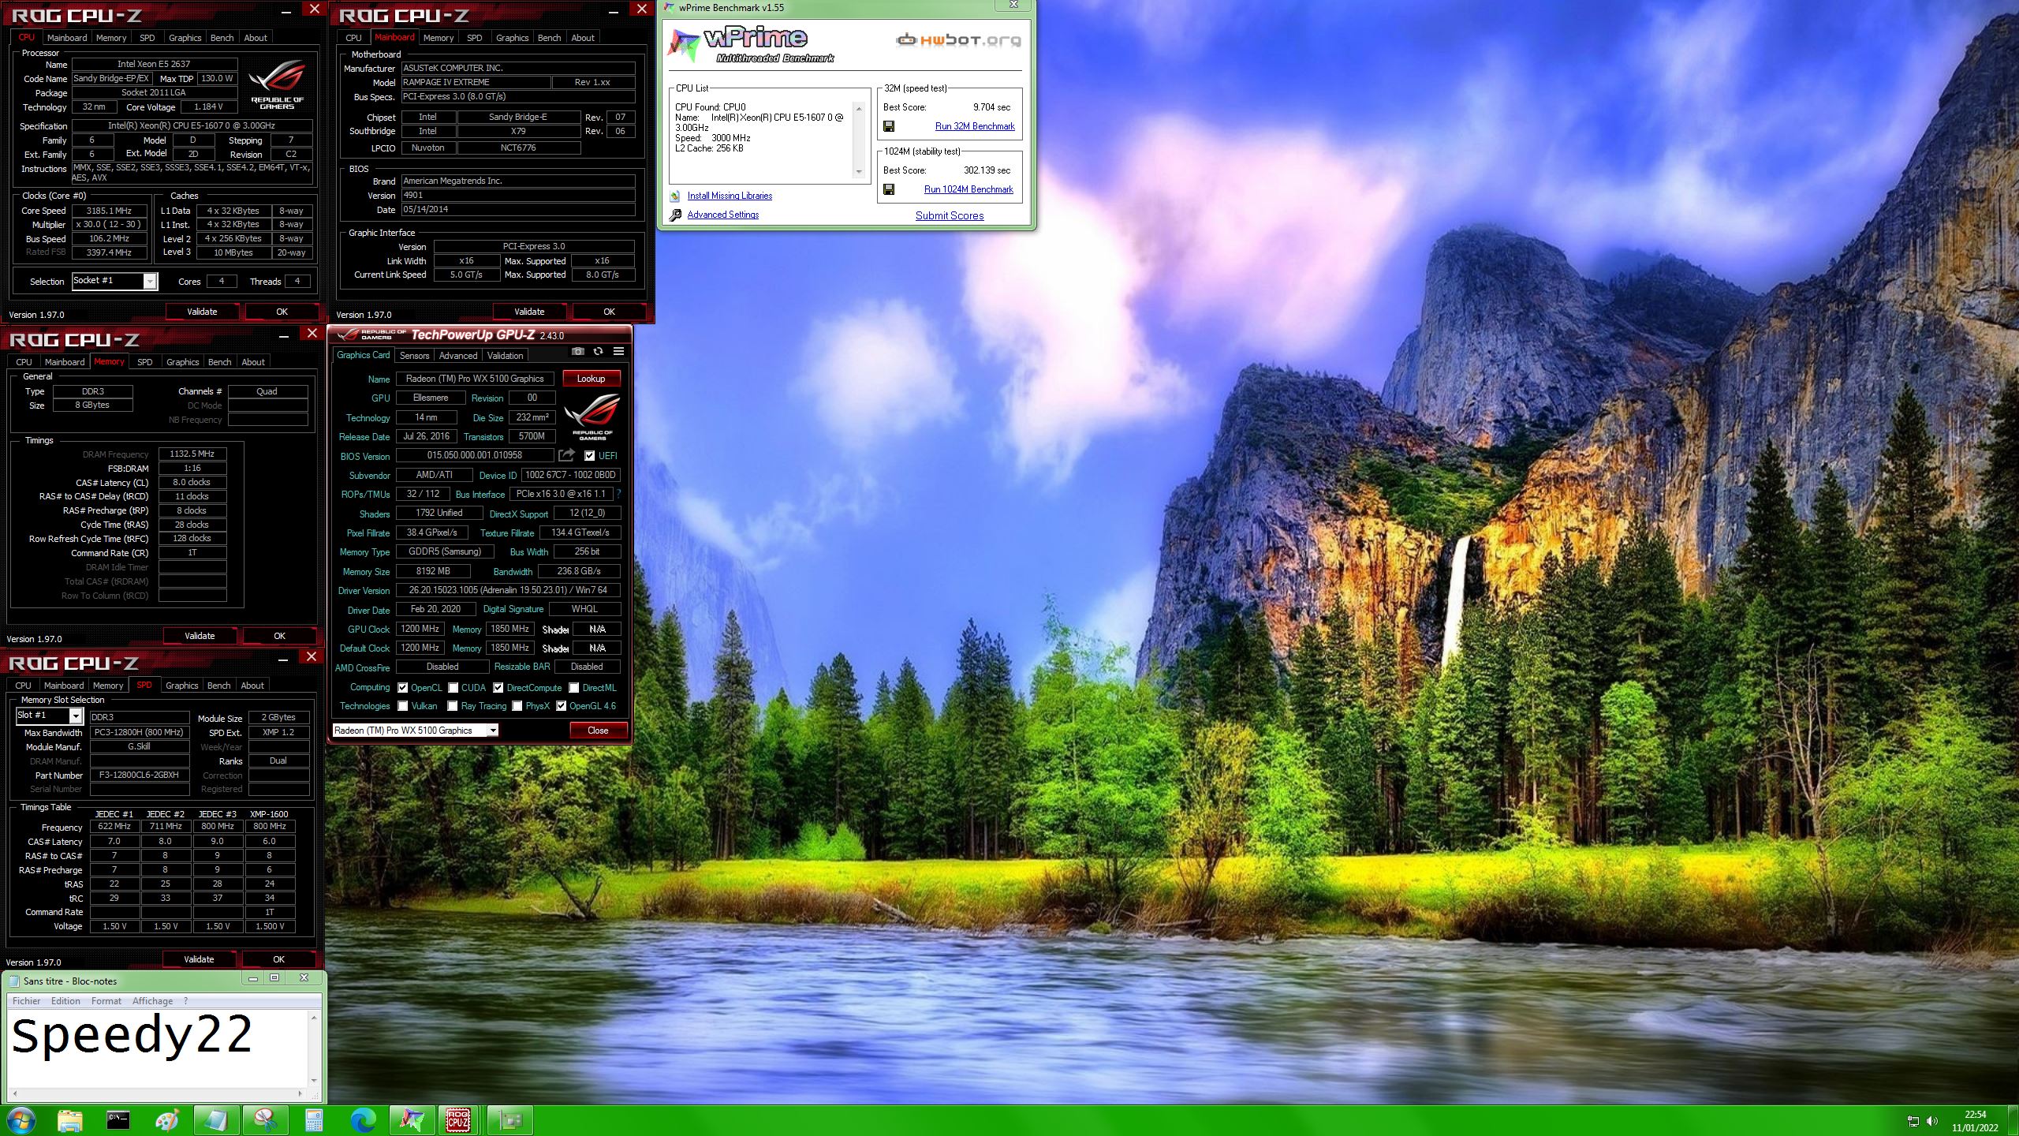Click Notepad vertical scrollbar down arrow

pos(314,1081)
